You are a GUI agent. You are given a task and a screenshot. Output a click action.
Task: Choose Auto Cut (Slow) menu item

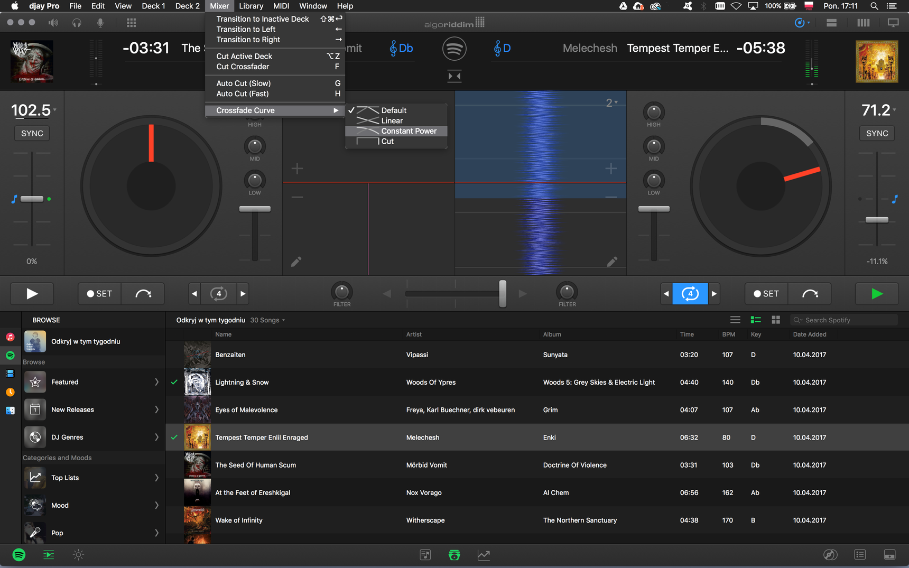click(x=275, y=83)
